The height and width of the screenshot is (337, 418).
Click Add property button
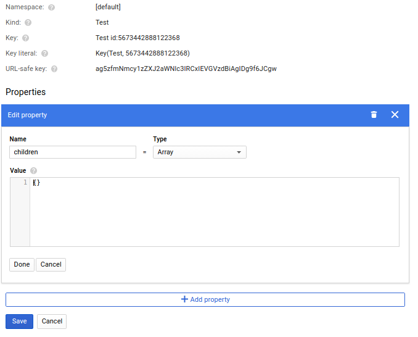205,299
